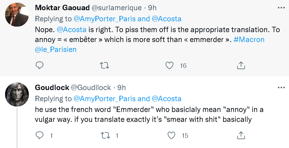Image resolution: width=289 pixels, height=148 pixels.
Task: Open more options on Goudlock's tweet
Action: pyautogui.click(x=281, y=88)
